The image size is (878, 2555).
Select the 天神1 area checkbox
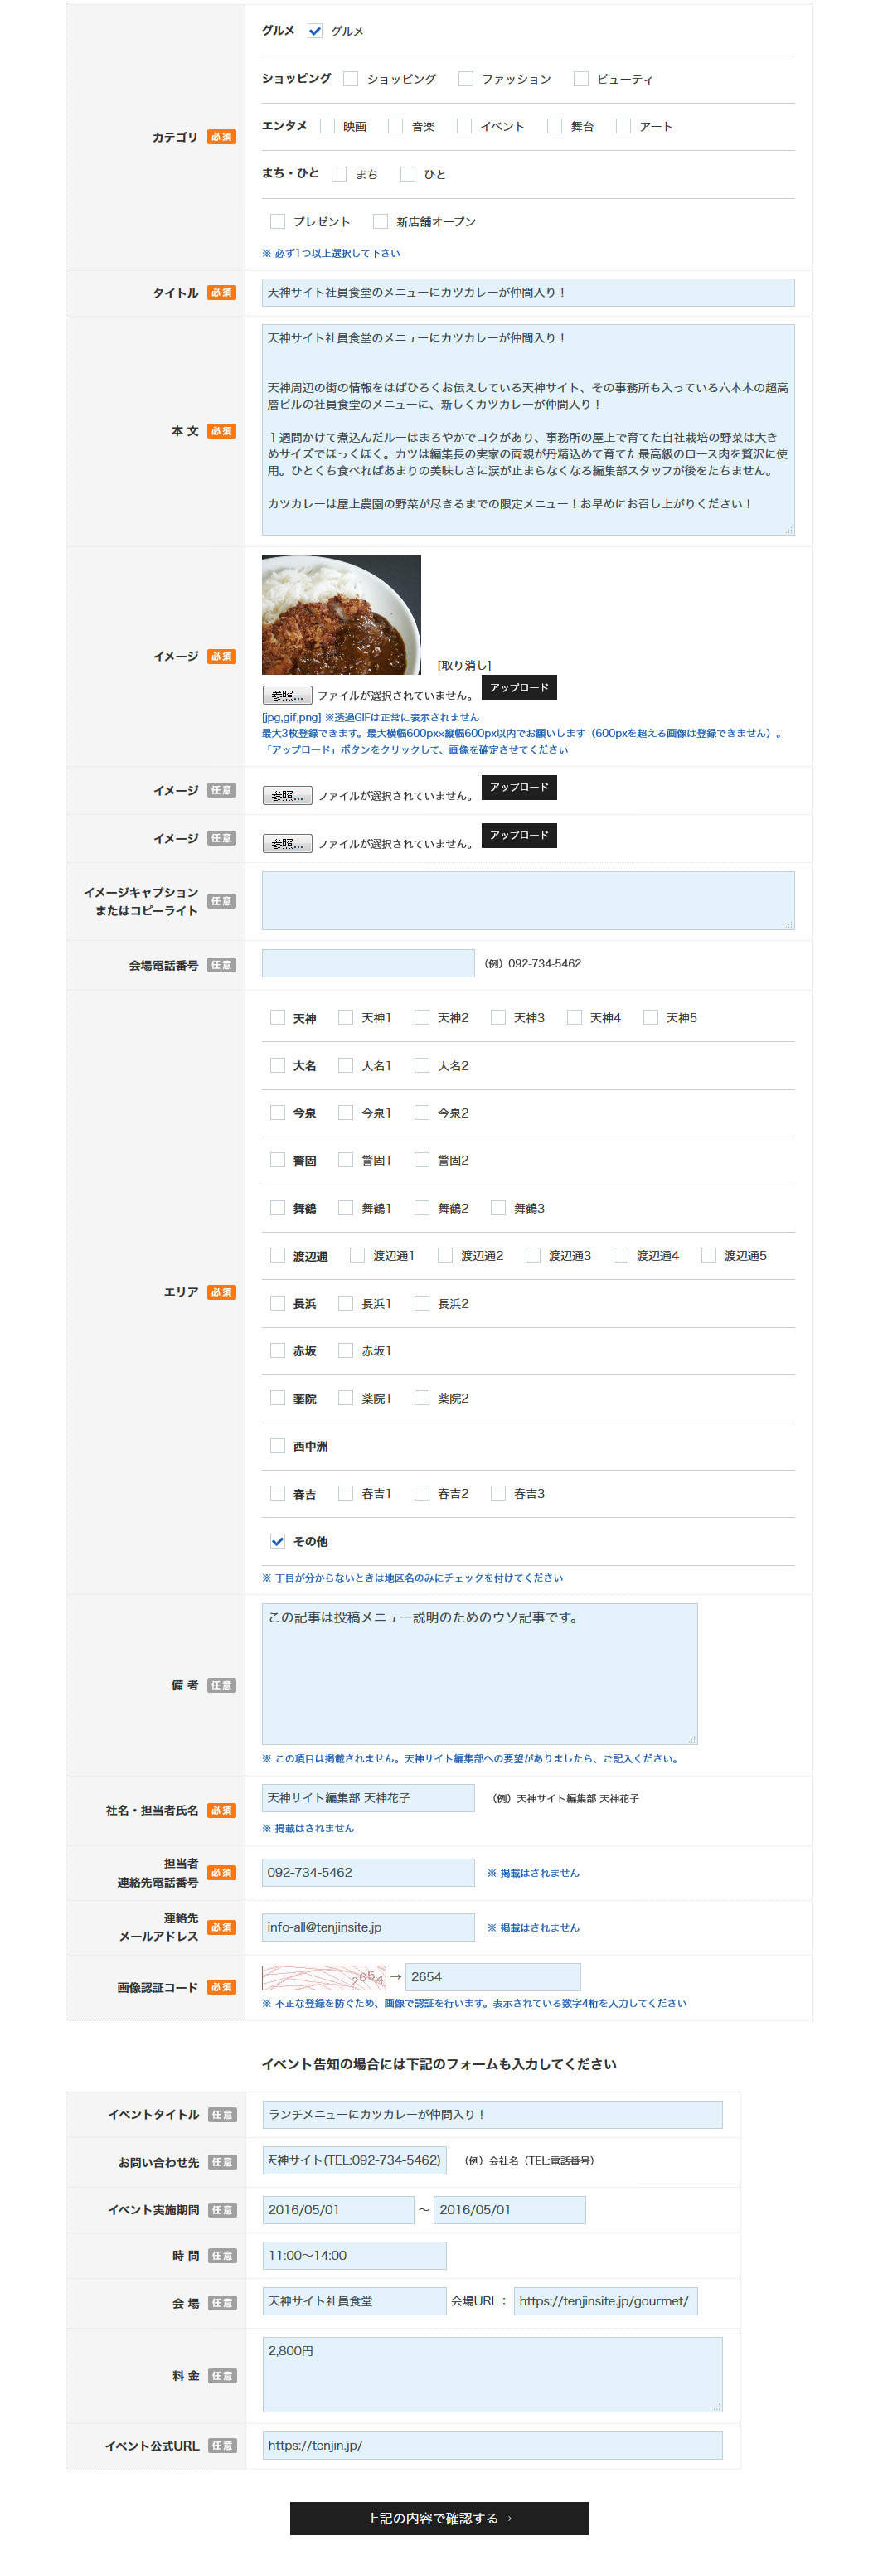(345, 1018)
